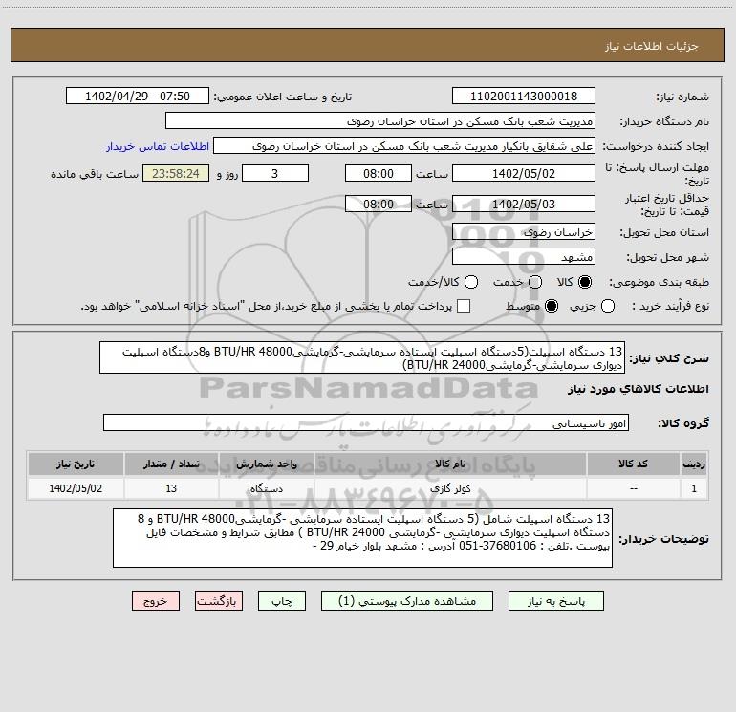Click the کولر گازی item name cell
The height and width of the screenshot is (712, 736).
tap(450, 488)
